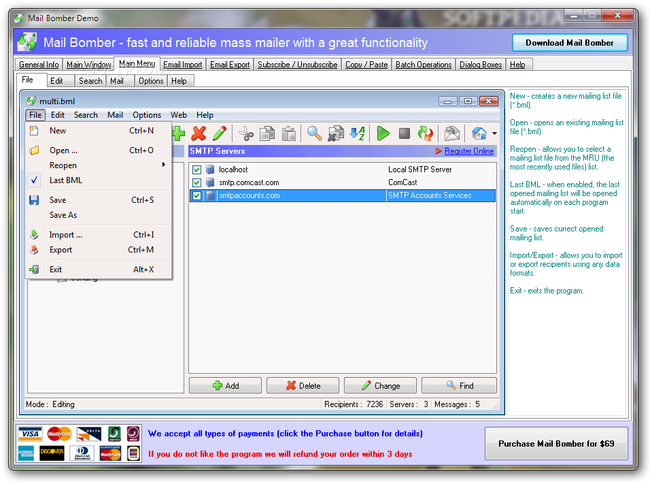This screenshot has height=484, width=652.
Task: Open the Options menu in multi.bml menu bar
Action: point(147,115)
